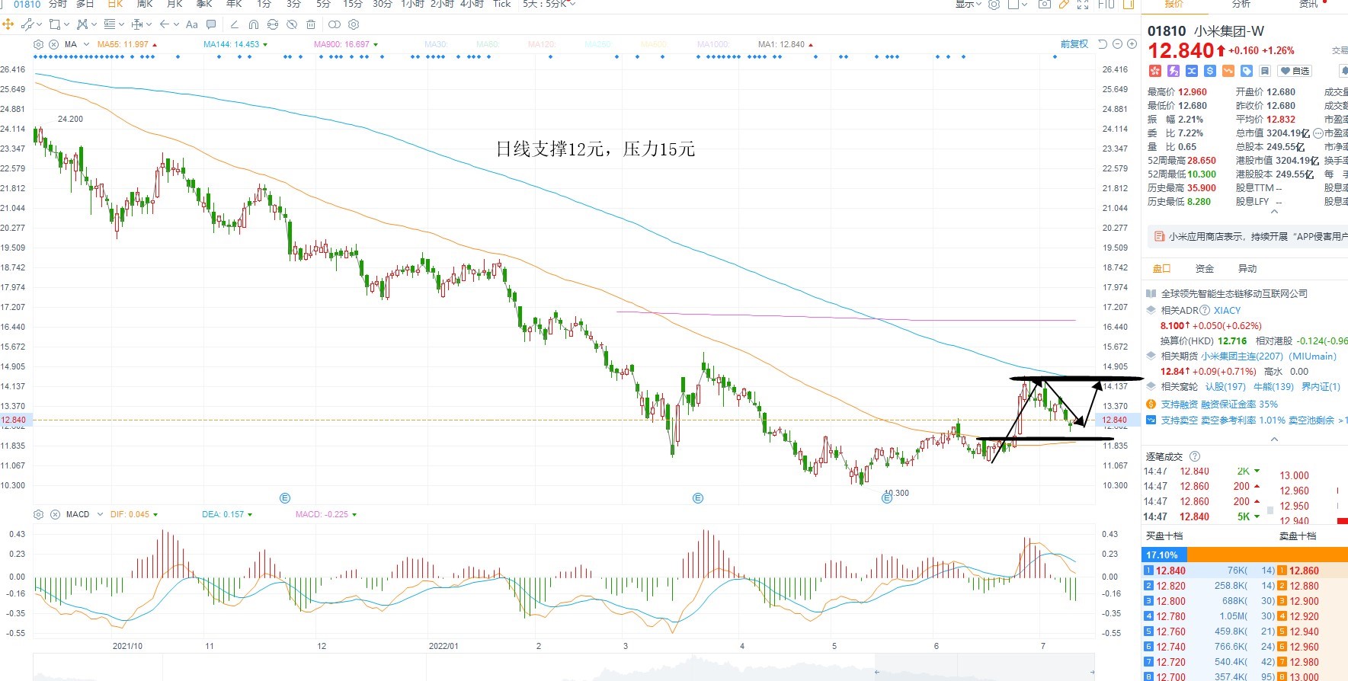1348x681 pixels.
Task: Read the 小米应用商店 news headline
Action: point(1257,237)
